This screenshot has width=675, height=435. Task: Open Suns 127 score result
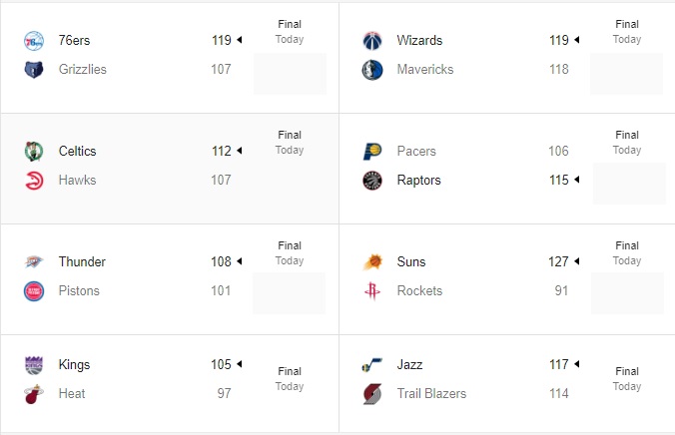tap(558, 261)
